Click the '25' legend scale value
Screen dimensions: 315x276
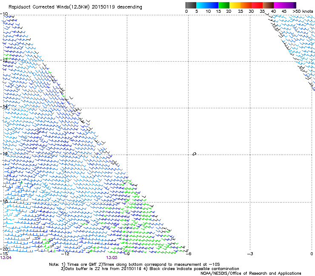pyautogui.click(x=240, y=11)
